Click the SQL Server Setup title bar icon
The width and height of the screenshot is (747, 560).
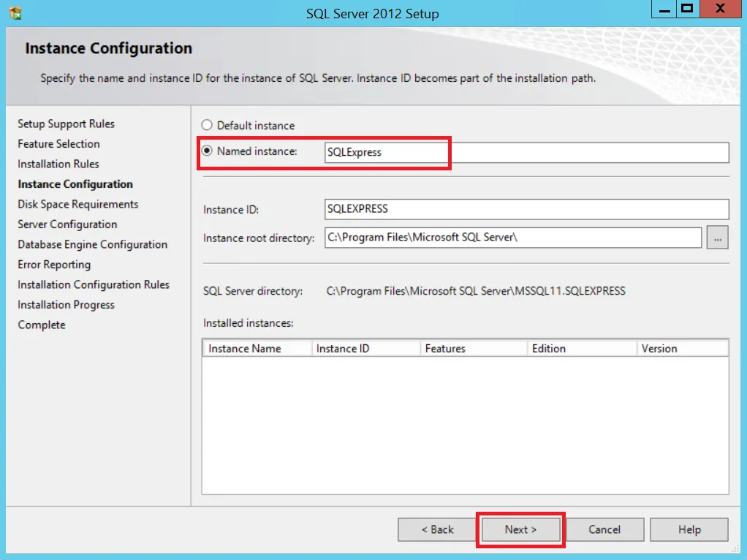click(15, 12)
